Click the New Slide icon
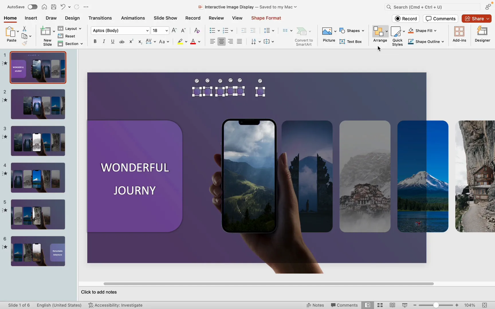 tap(46, 31)
